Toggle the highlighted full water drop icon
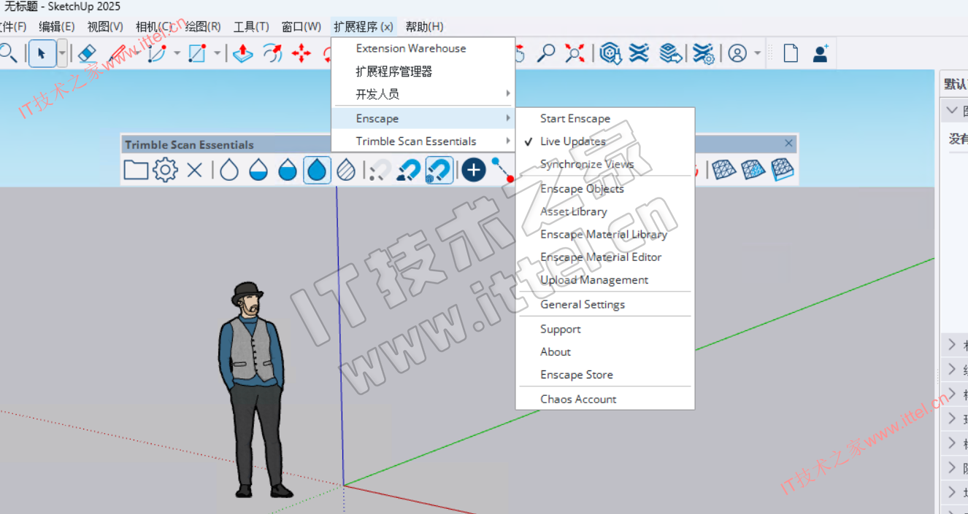This screenshot has height=514, width=968. [317, 171]
